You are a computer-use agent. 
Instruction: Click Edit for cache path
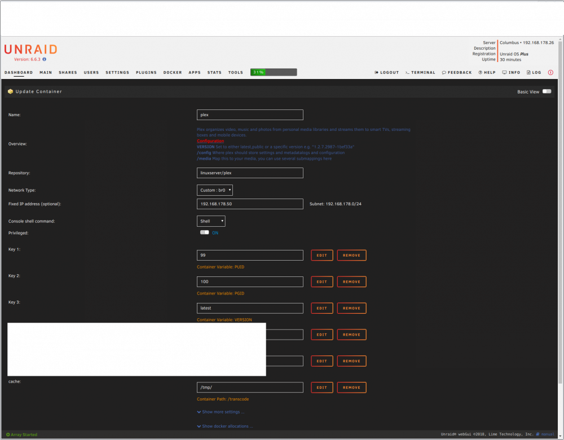pos(322,387)
